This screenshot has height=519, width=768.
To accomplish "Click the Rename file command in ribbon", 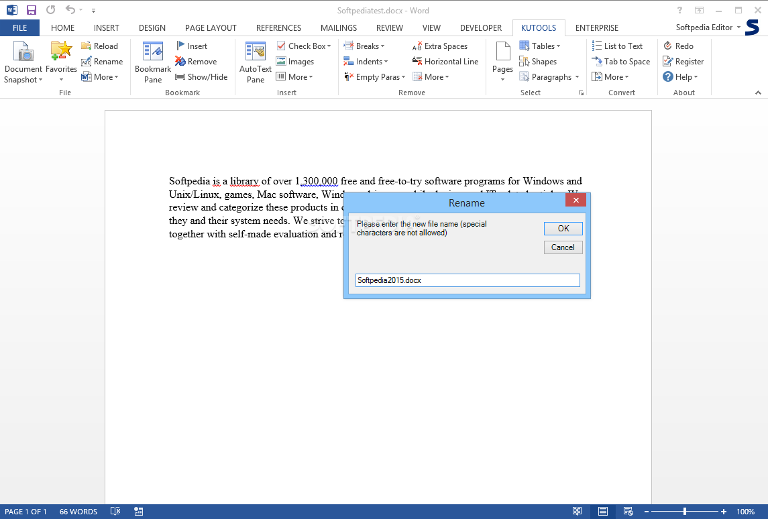I will point(102,62).
